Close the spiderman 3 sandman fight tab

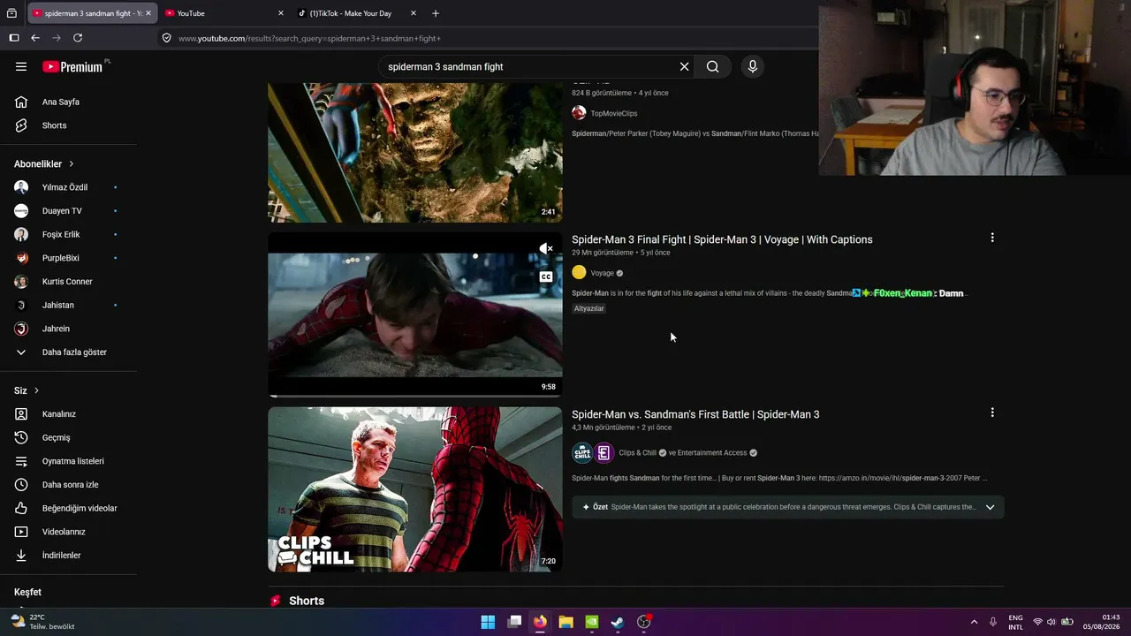[x=148, y=13]
